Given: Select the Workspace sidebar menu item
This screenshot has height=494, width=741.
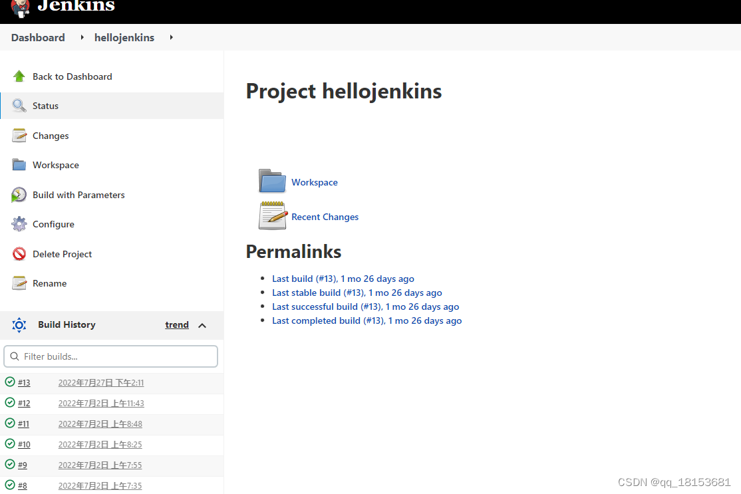Looking at the screenshot, I should point(56,165).
